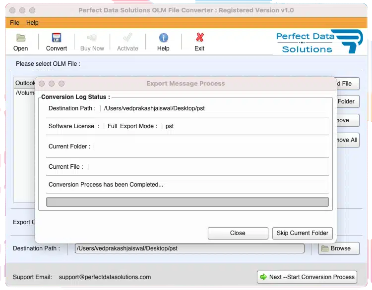
Task: Click the 'Export Mode :' label
Action: click(x=138, y=126)
